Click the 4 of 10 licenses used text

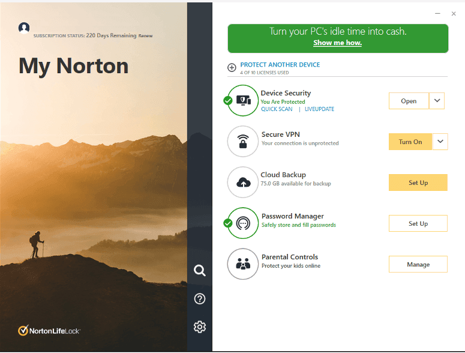(x=264, y=73)
